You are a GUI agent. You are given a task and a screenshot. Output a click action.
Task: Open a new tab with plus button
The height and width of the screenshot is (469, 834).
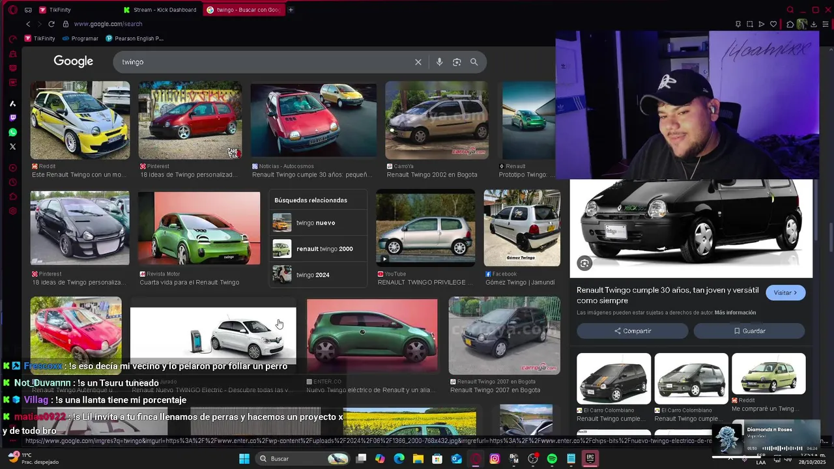(291, 10)
